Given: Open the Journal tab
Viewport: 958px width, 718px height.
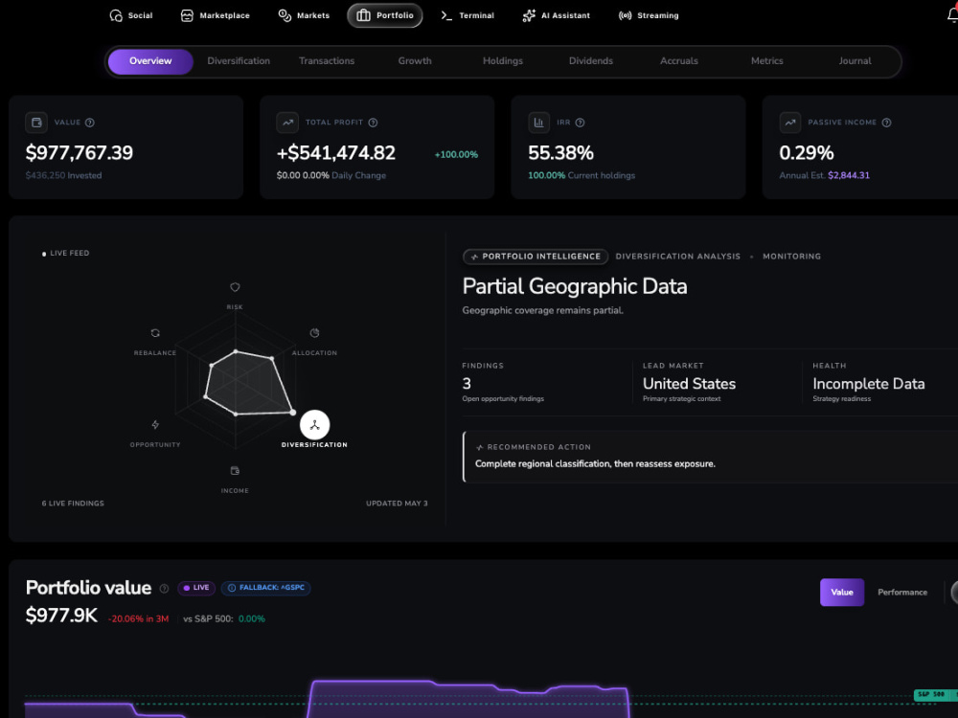Looking at the screenshot, I should coord(855,61).
